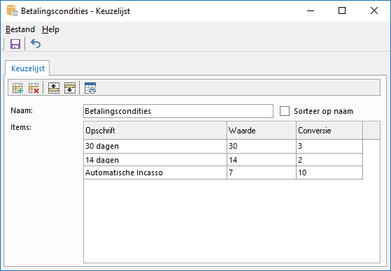
Task: Click the Waarde cell showing 7
Action: (x=262, y=173)
